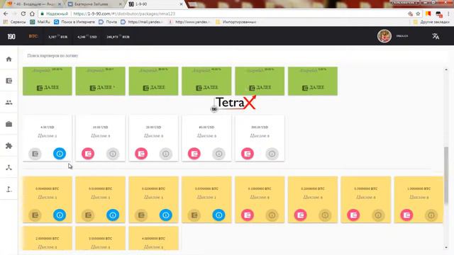Click the address bar URL 1-9-90.com
The width and height of the screenshot is (454, 255).
pyautogui.click(x=125, y=13)
